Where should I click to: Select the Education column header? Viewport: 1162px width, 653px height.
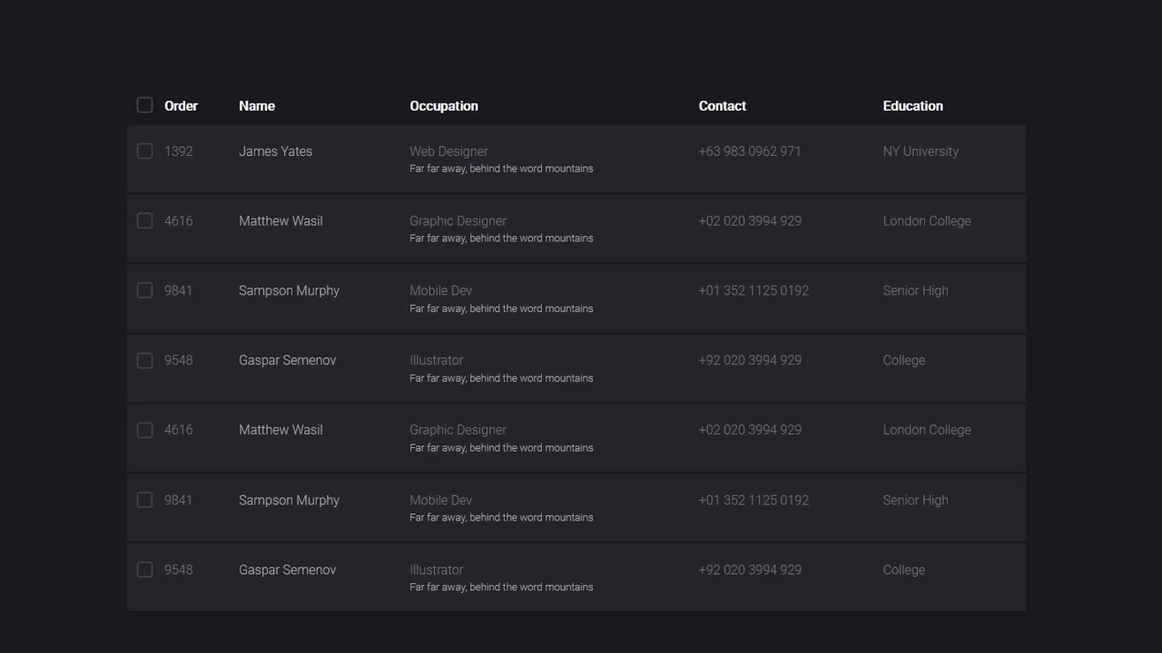point(913,106)
